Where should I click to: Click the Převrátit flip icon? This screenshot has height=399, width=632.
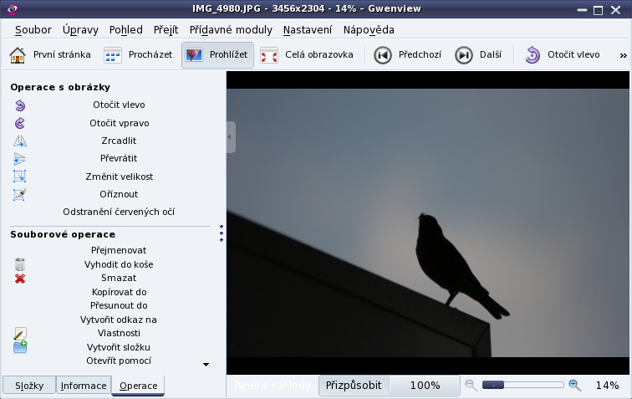[20, 159]
